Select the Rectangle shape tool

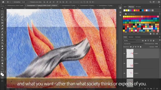click(x=2, y=60)
